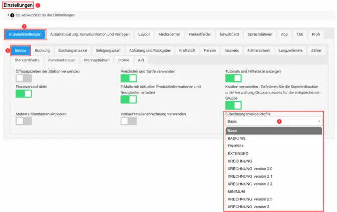Image resolution: width=337 pixels, height=212 pixels.
Task: Collapse the E-Rechnung Invoice Profile dropdown
Action: [x=274, y=121]
